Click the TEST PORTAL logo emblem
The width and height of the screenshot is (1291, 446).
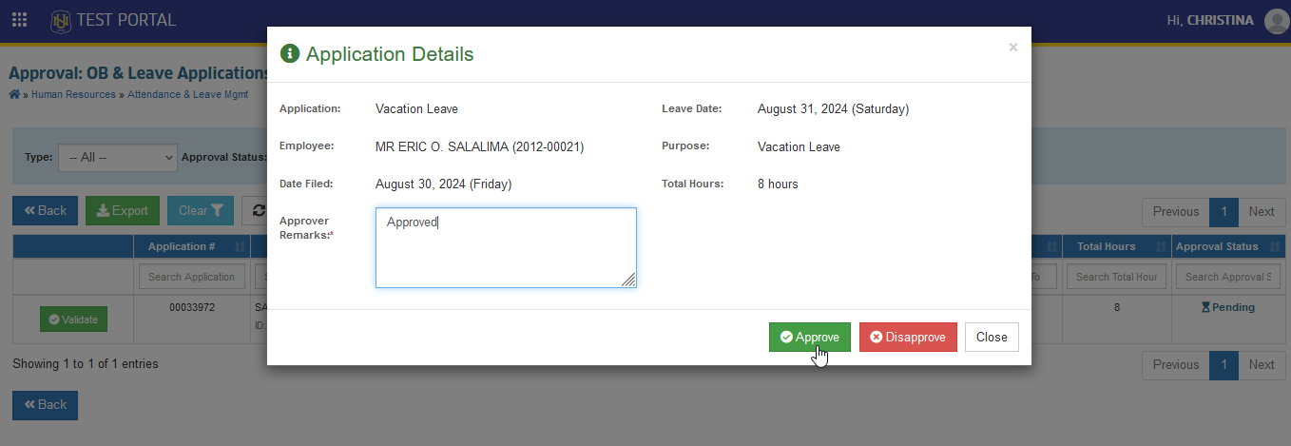tap(61, 20)
